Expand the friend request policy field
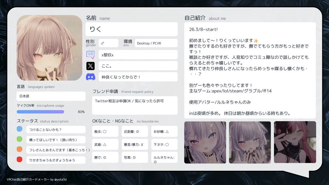The width and height of the screenshot is (329, 185). (135, 106)
